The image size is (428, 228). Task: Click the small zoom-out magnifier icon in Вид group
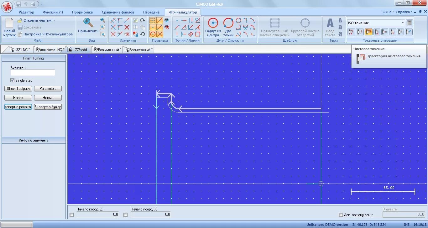pyautogui.click(x=102, y=20)
